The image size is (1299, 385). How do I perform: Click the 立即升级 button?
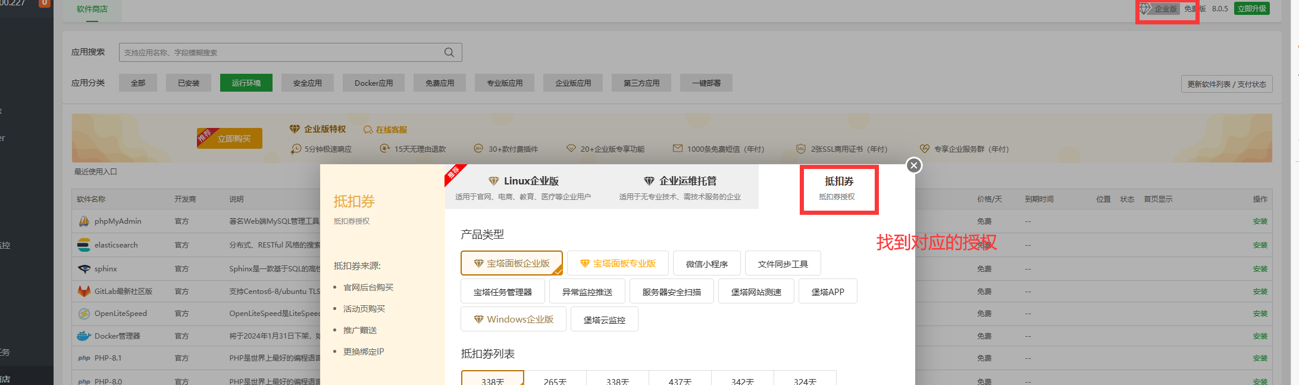(x=1251, y=8)
